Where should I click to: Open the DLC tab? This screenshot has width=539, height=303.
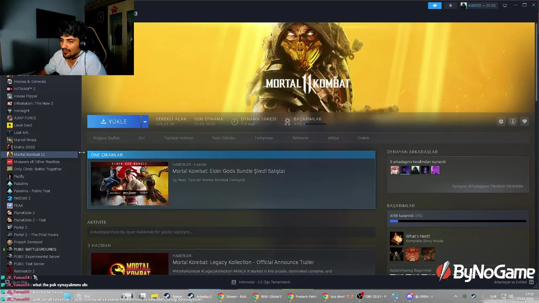[142, 138]
